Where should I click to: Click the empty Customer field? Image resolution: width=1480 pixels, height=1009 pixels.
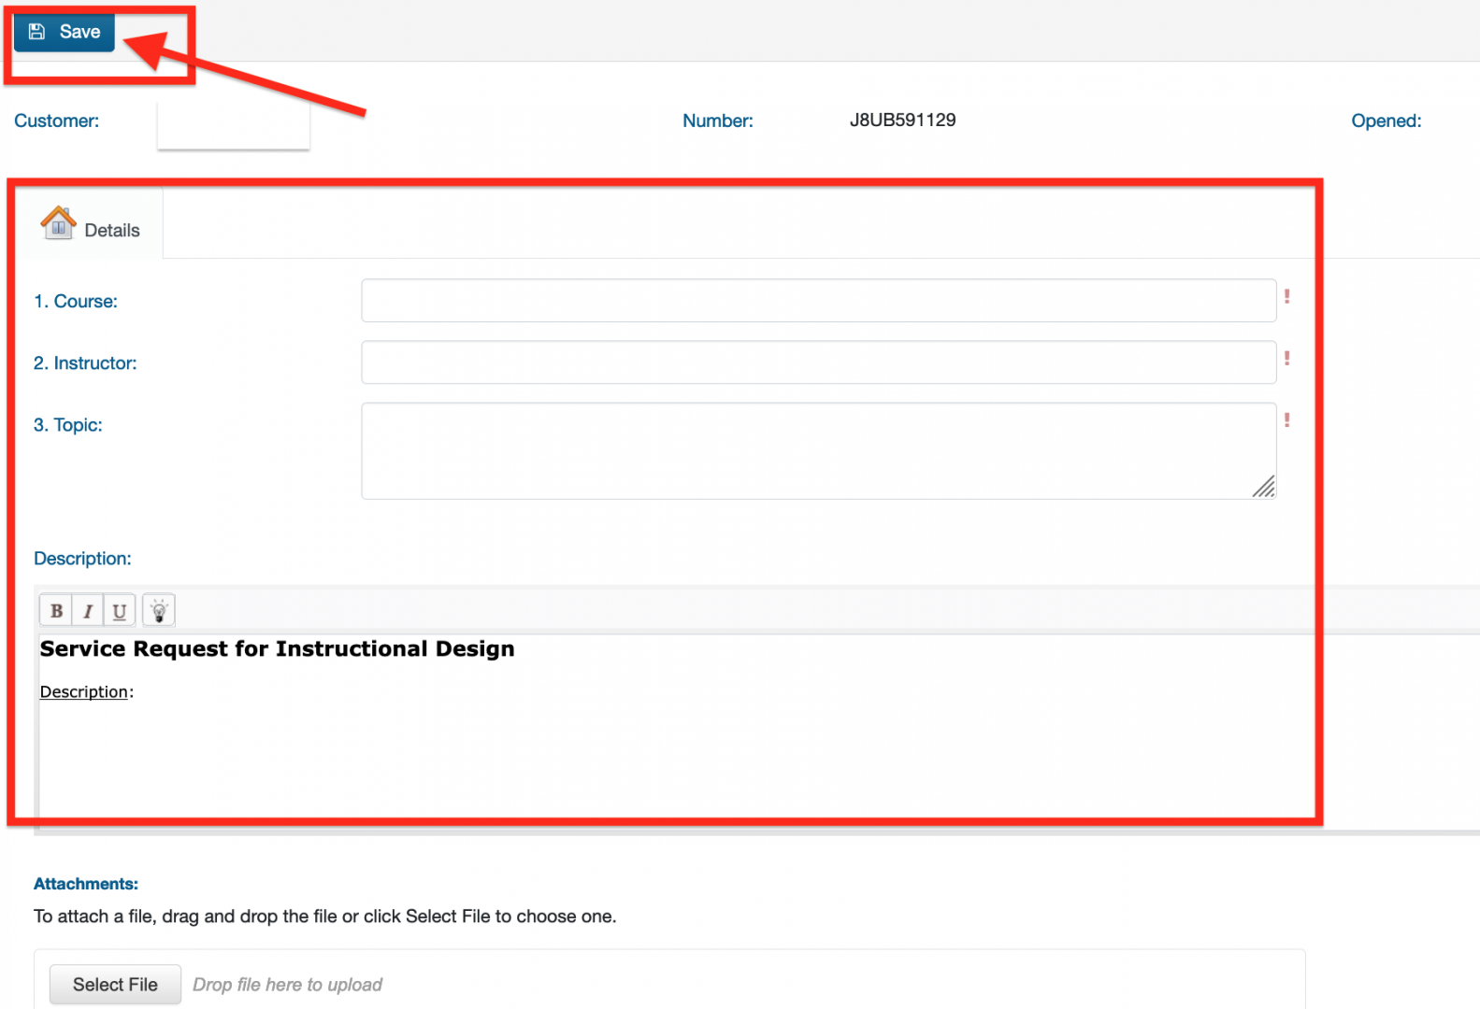click(234, 123)
